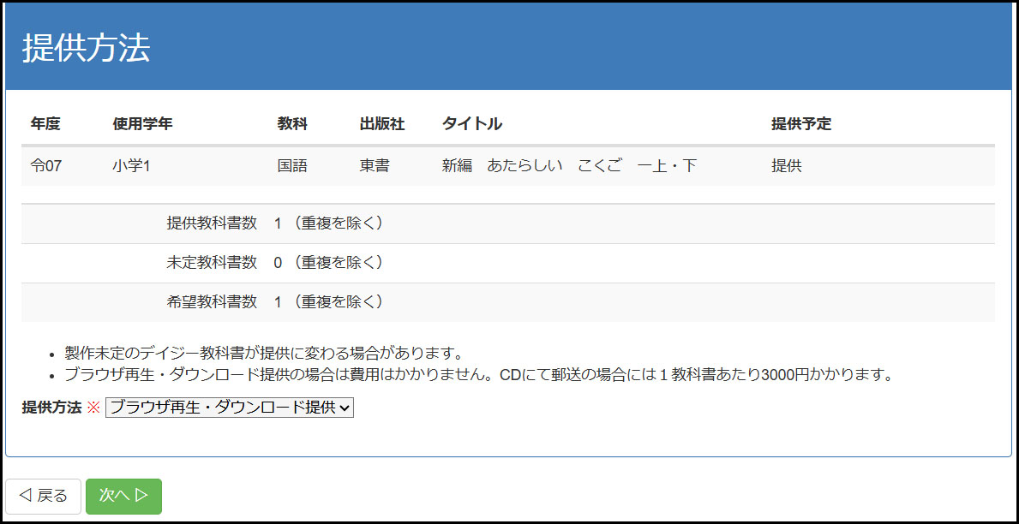Click the red ※ required mark
The width and height of the screenshot is (1019, 524).
(93, 408)
